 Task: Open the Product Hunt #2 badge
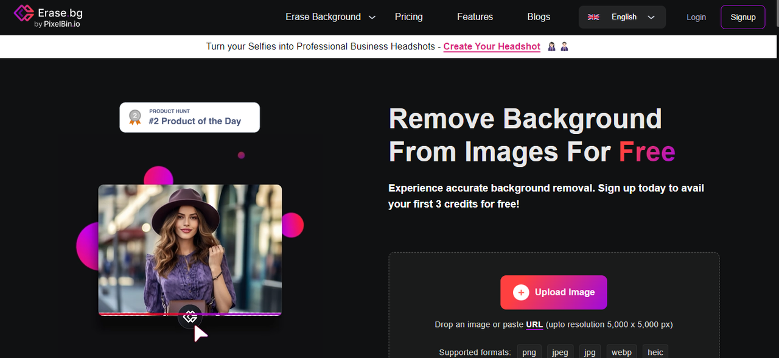click(190, 117)
